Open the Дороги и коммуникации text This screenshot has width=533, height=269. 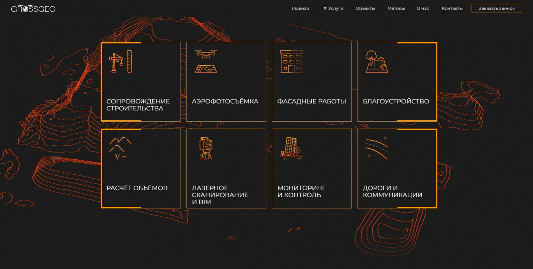[392, 192]
